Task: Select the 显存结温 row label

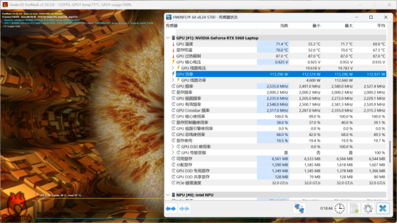Action: click(184, 50)
